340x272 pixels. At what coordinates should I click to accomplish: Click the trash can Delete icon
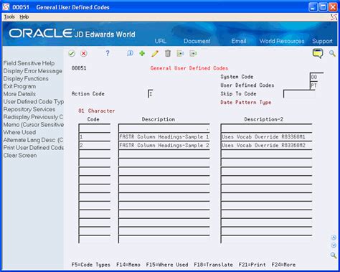(168, 53)
